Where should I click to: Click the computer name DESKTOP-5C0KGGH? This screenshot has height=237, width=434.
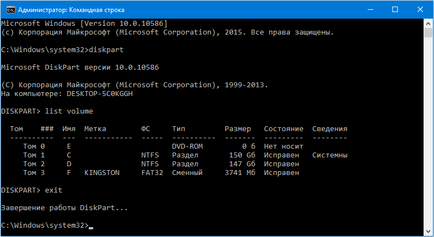pyautogui.click(x=99, y=94)
